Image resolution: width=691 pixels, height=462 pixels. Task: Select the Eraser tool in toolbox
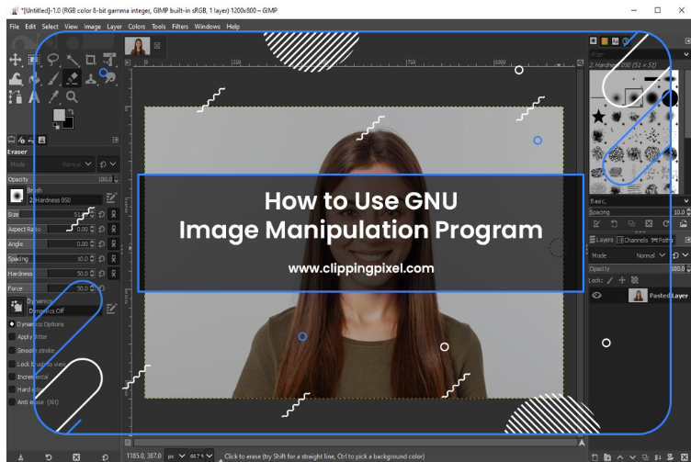[x=73, y=78]
